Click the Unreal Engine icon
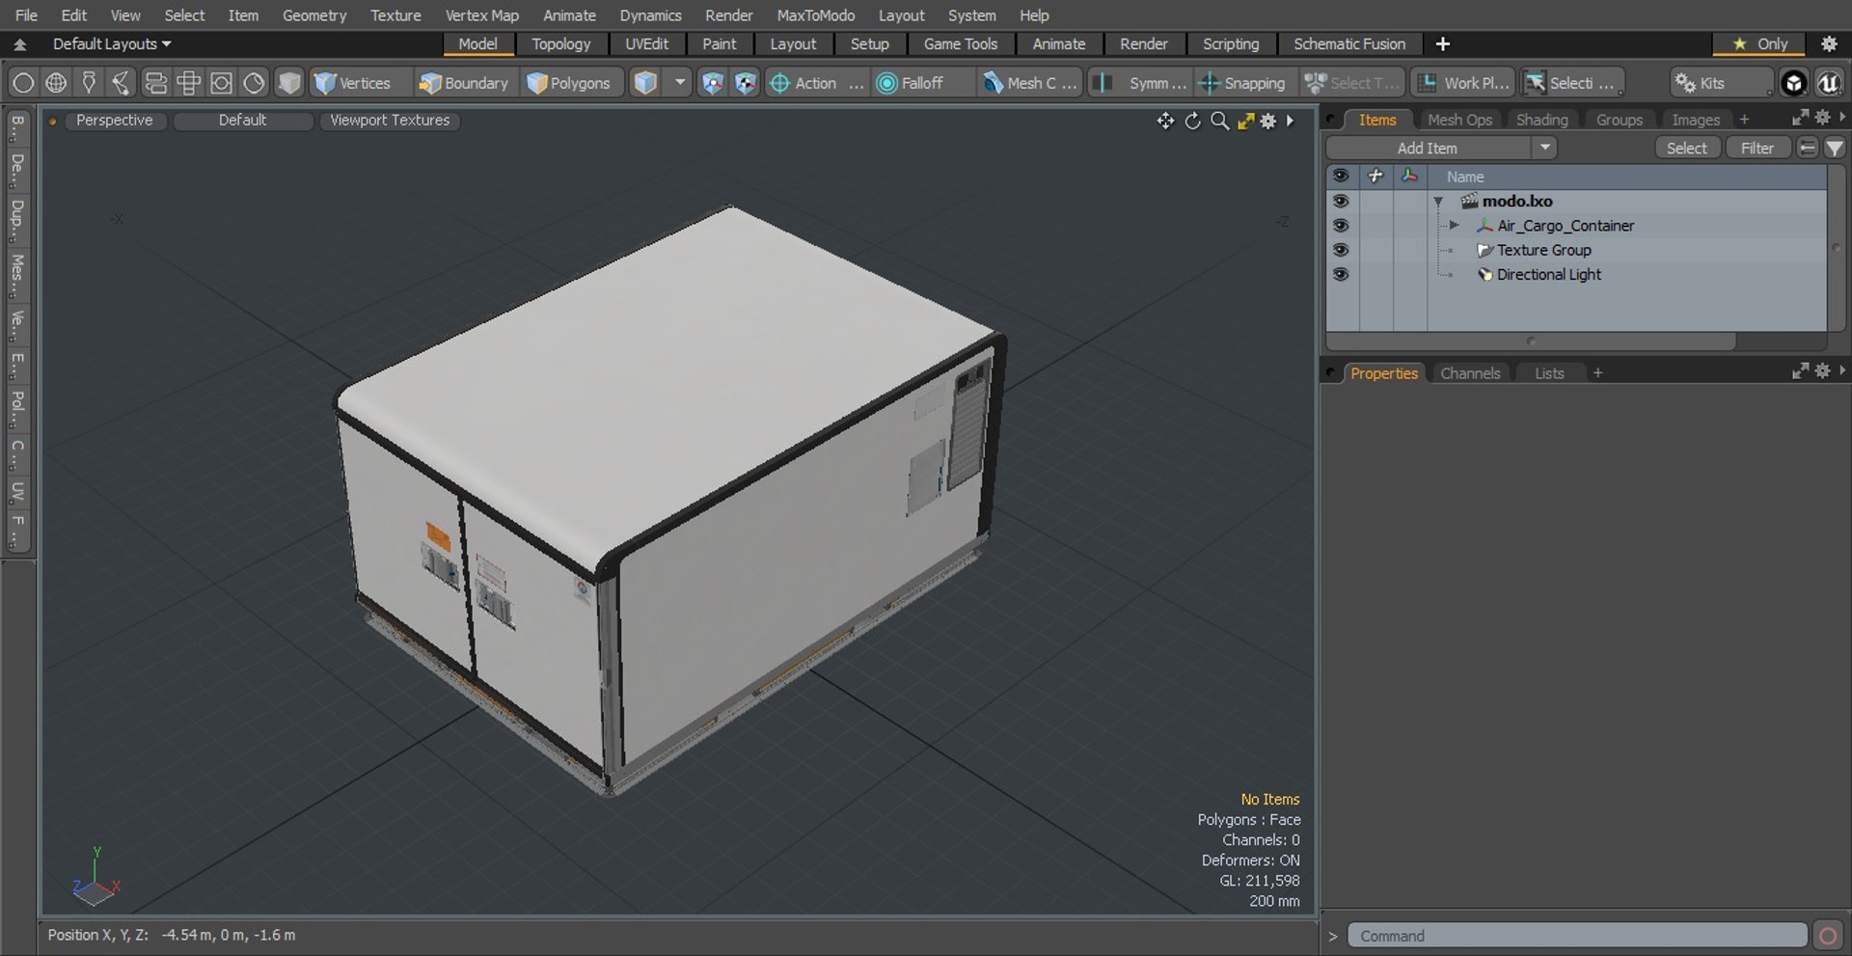 tap(1829, 83)
